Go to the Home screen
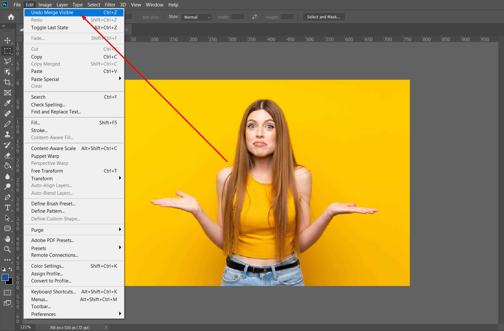The height and width of the screenshot is (331, 504). tap(11, 17)
